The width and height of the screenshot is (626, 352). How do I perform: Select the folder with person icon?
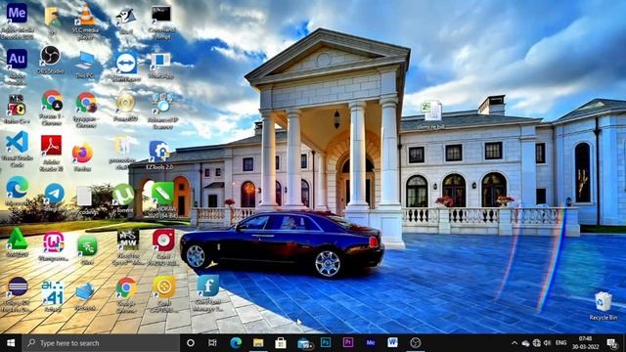(52, 22)
